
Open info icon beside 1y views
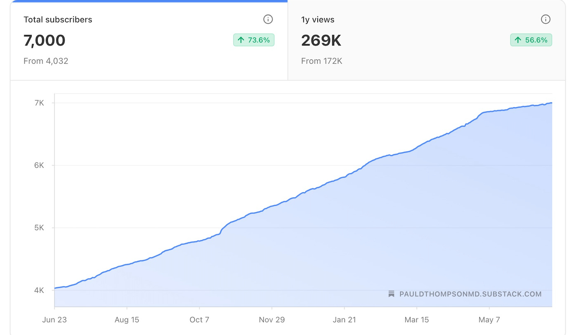coord(545,19)
